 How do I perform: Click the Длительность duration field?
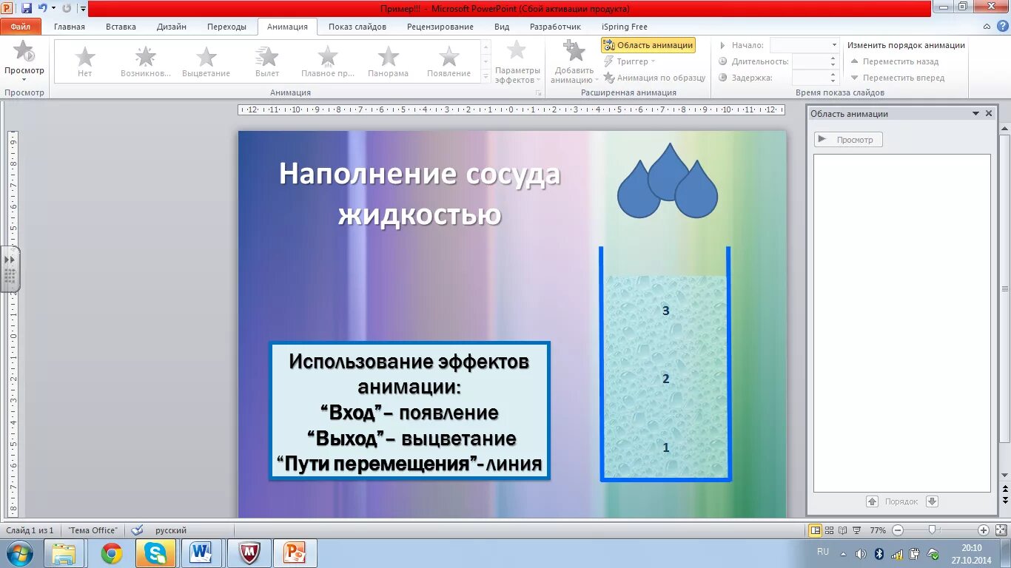click(810, 61)
